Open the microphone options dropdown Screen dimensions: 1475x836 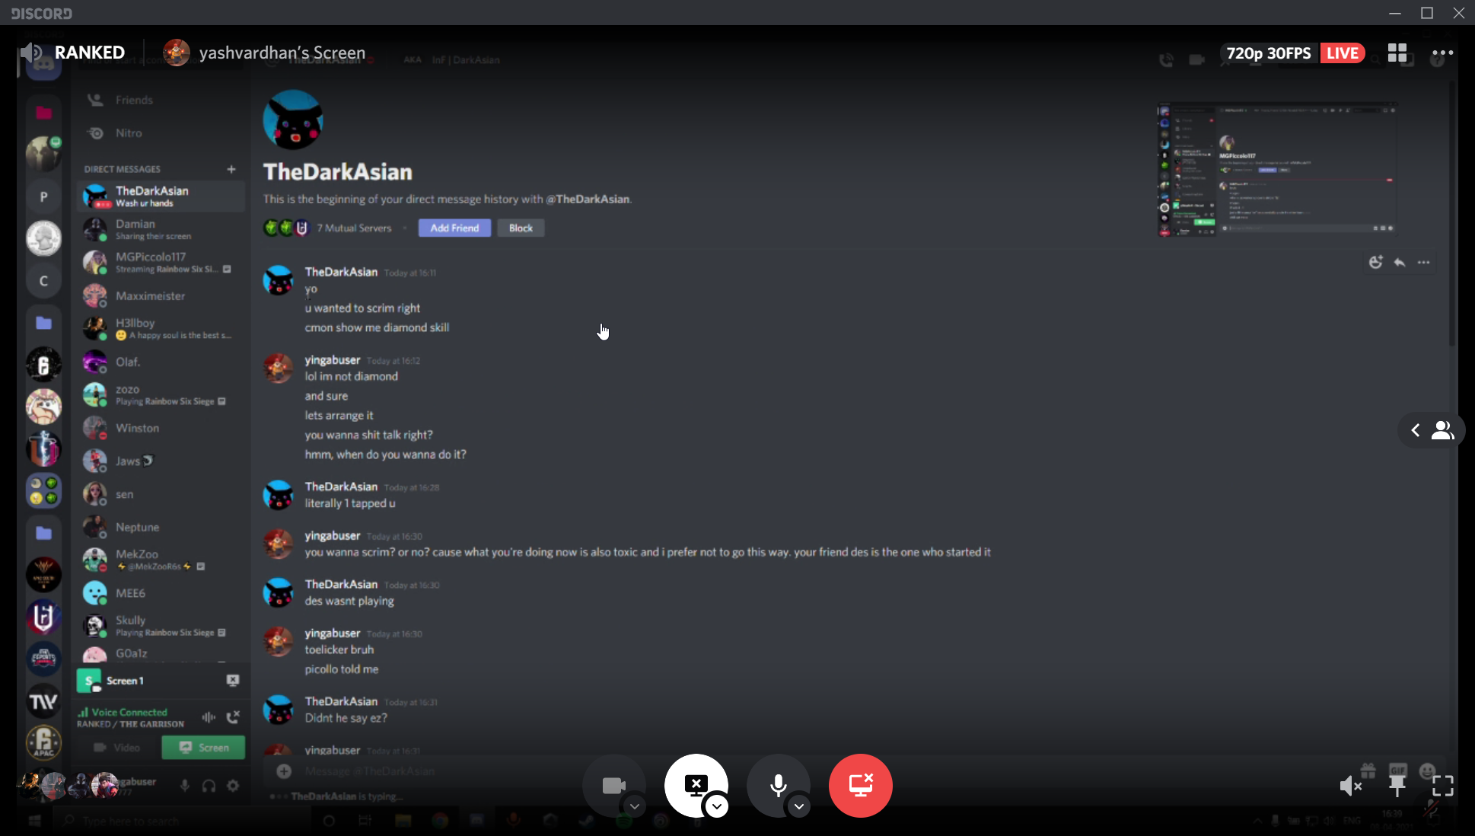[x=798, y=806]
